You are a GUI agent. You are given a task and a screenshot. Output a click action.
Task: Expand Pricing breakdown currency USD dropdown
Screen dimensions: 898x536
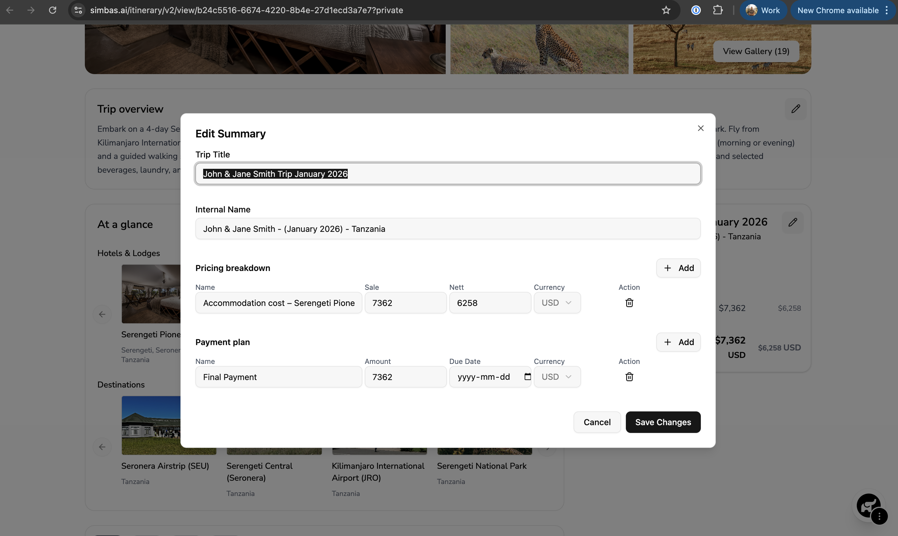[557, 303]
